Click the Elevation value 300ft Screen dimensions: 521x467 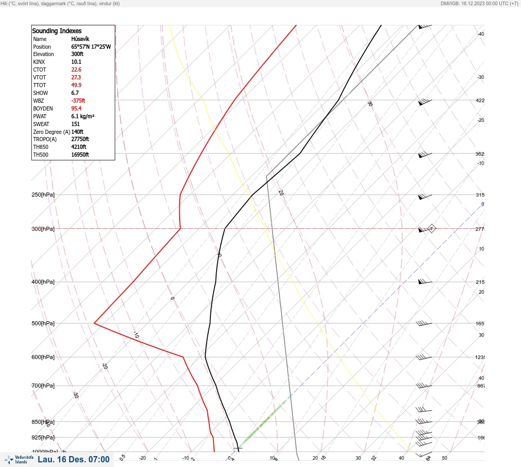click(77, 54)
